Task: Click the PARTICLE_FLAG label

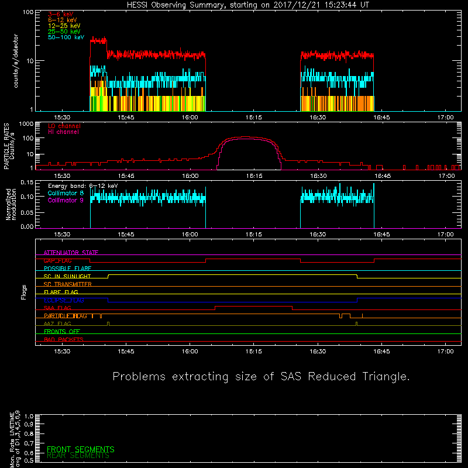Action: pos(66,316)
